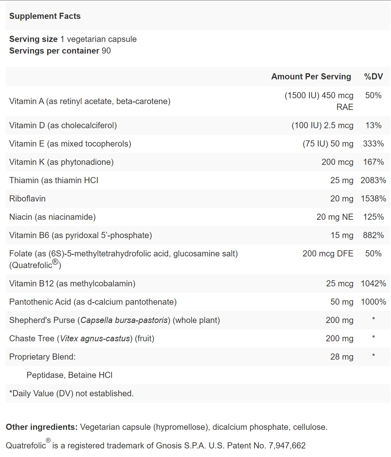391x457 pixels.
Task: Click Vitamin B6 pyridoxal 5'-phosphate label
Action: click(80, 235)
